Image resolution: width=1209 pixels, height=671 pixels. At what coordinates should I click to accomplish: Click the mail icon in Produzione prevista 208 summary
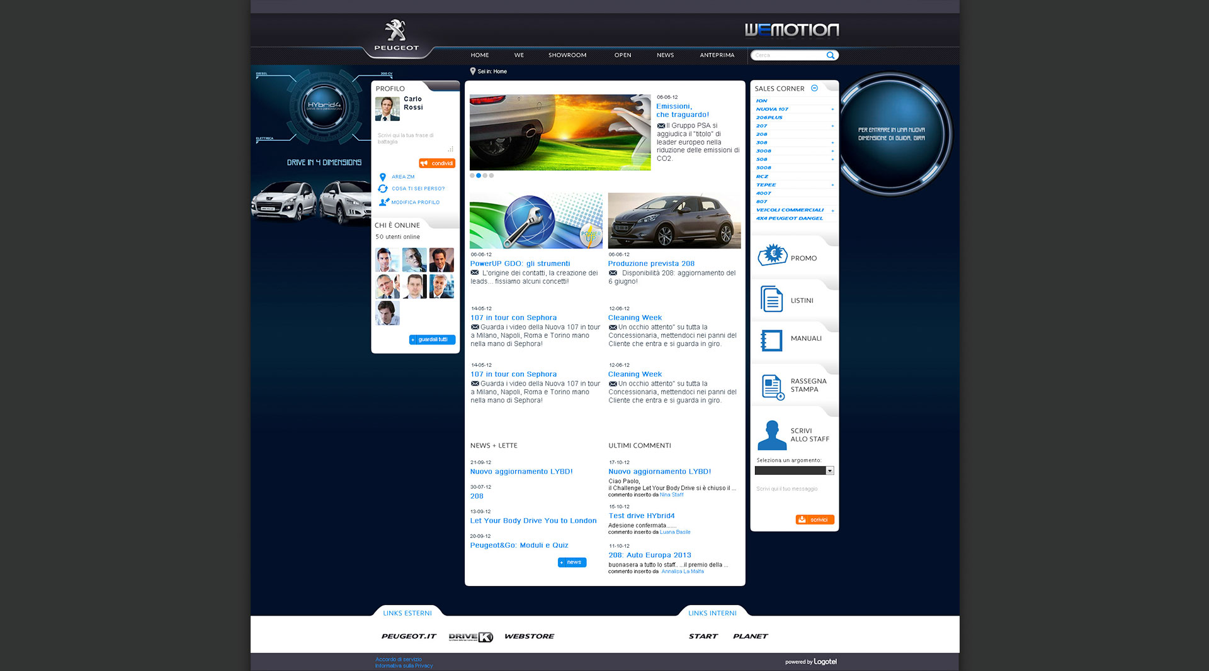(613, 273)
